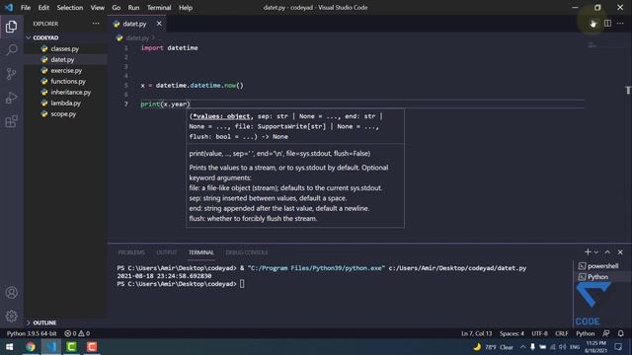Open exercise.py from the explorer

click(66, 70)
